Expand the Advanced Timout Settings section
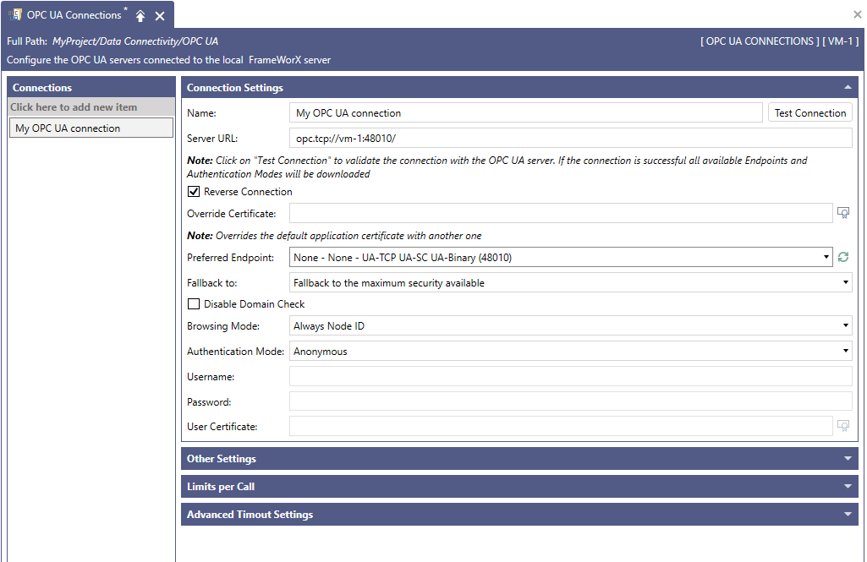 click(x=519, y=515)
